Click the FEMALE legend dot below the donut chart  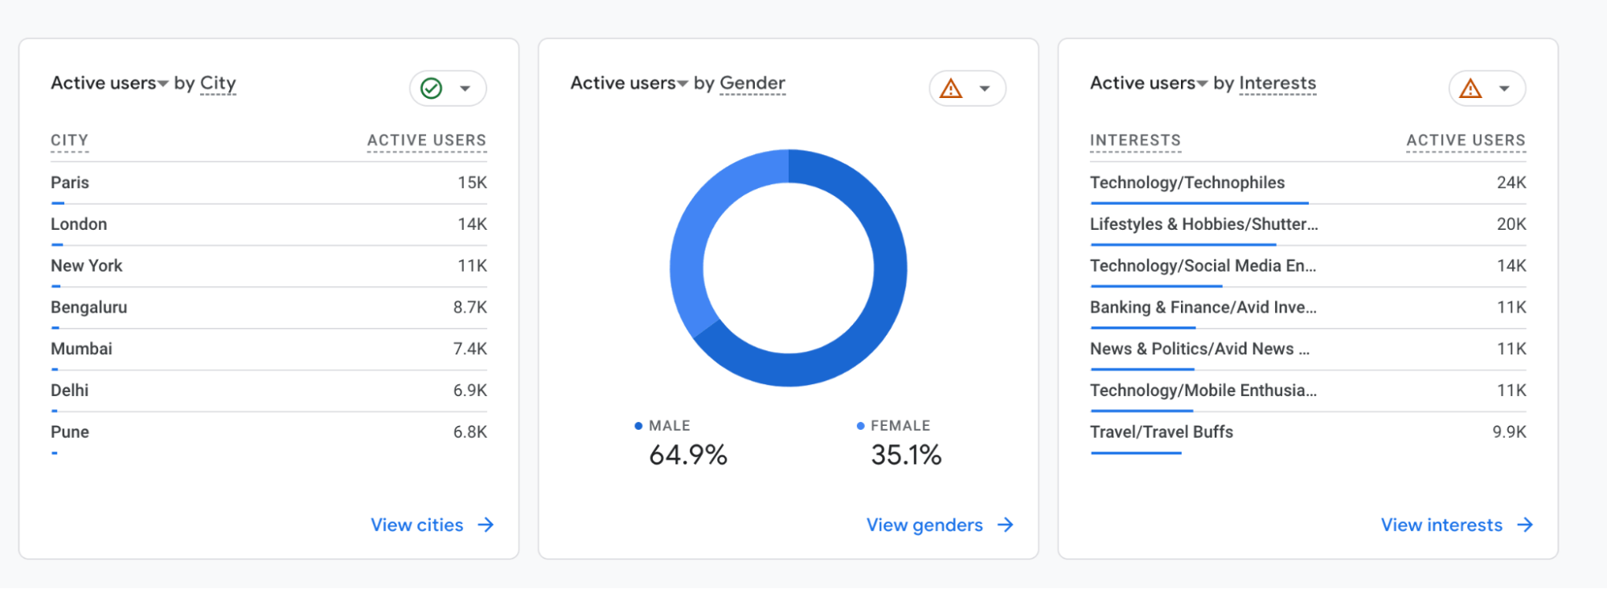click(x=860, y=425)
